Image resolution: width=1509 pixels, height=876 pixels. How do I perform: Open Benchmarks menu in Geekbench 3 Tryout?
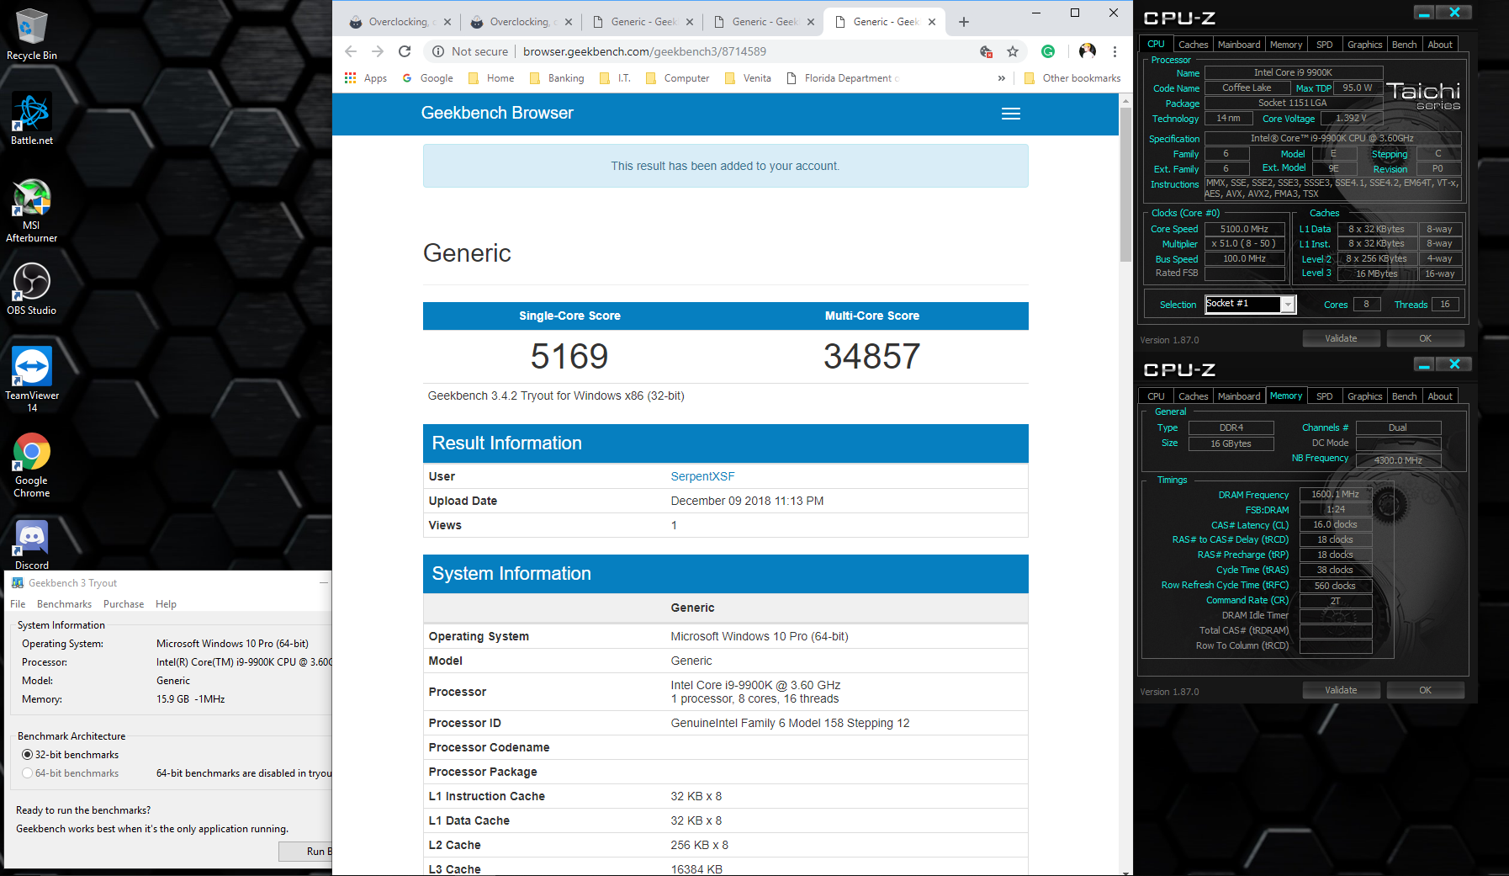click(64, 604)
